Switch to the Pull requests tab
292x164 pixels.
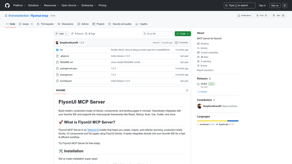[x=45, y=24]
